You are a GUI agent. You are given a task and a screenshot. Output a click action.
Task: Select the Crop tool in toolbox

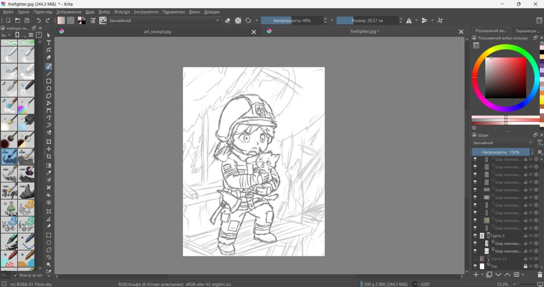click(x=49, y=157)
